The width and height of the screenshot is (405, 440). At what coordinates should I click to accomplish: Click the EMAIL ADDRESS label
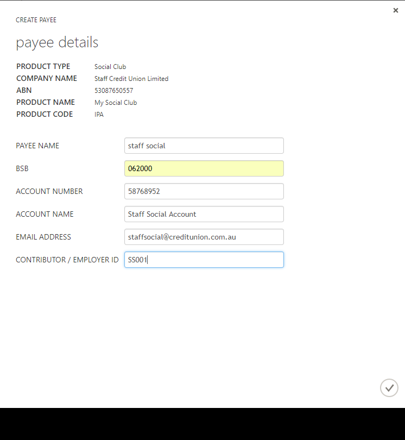[43, 237]
